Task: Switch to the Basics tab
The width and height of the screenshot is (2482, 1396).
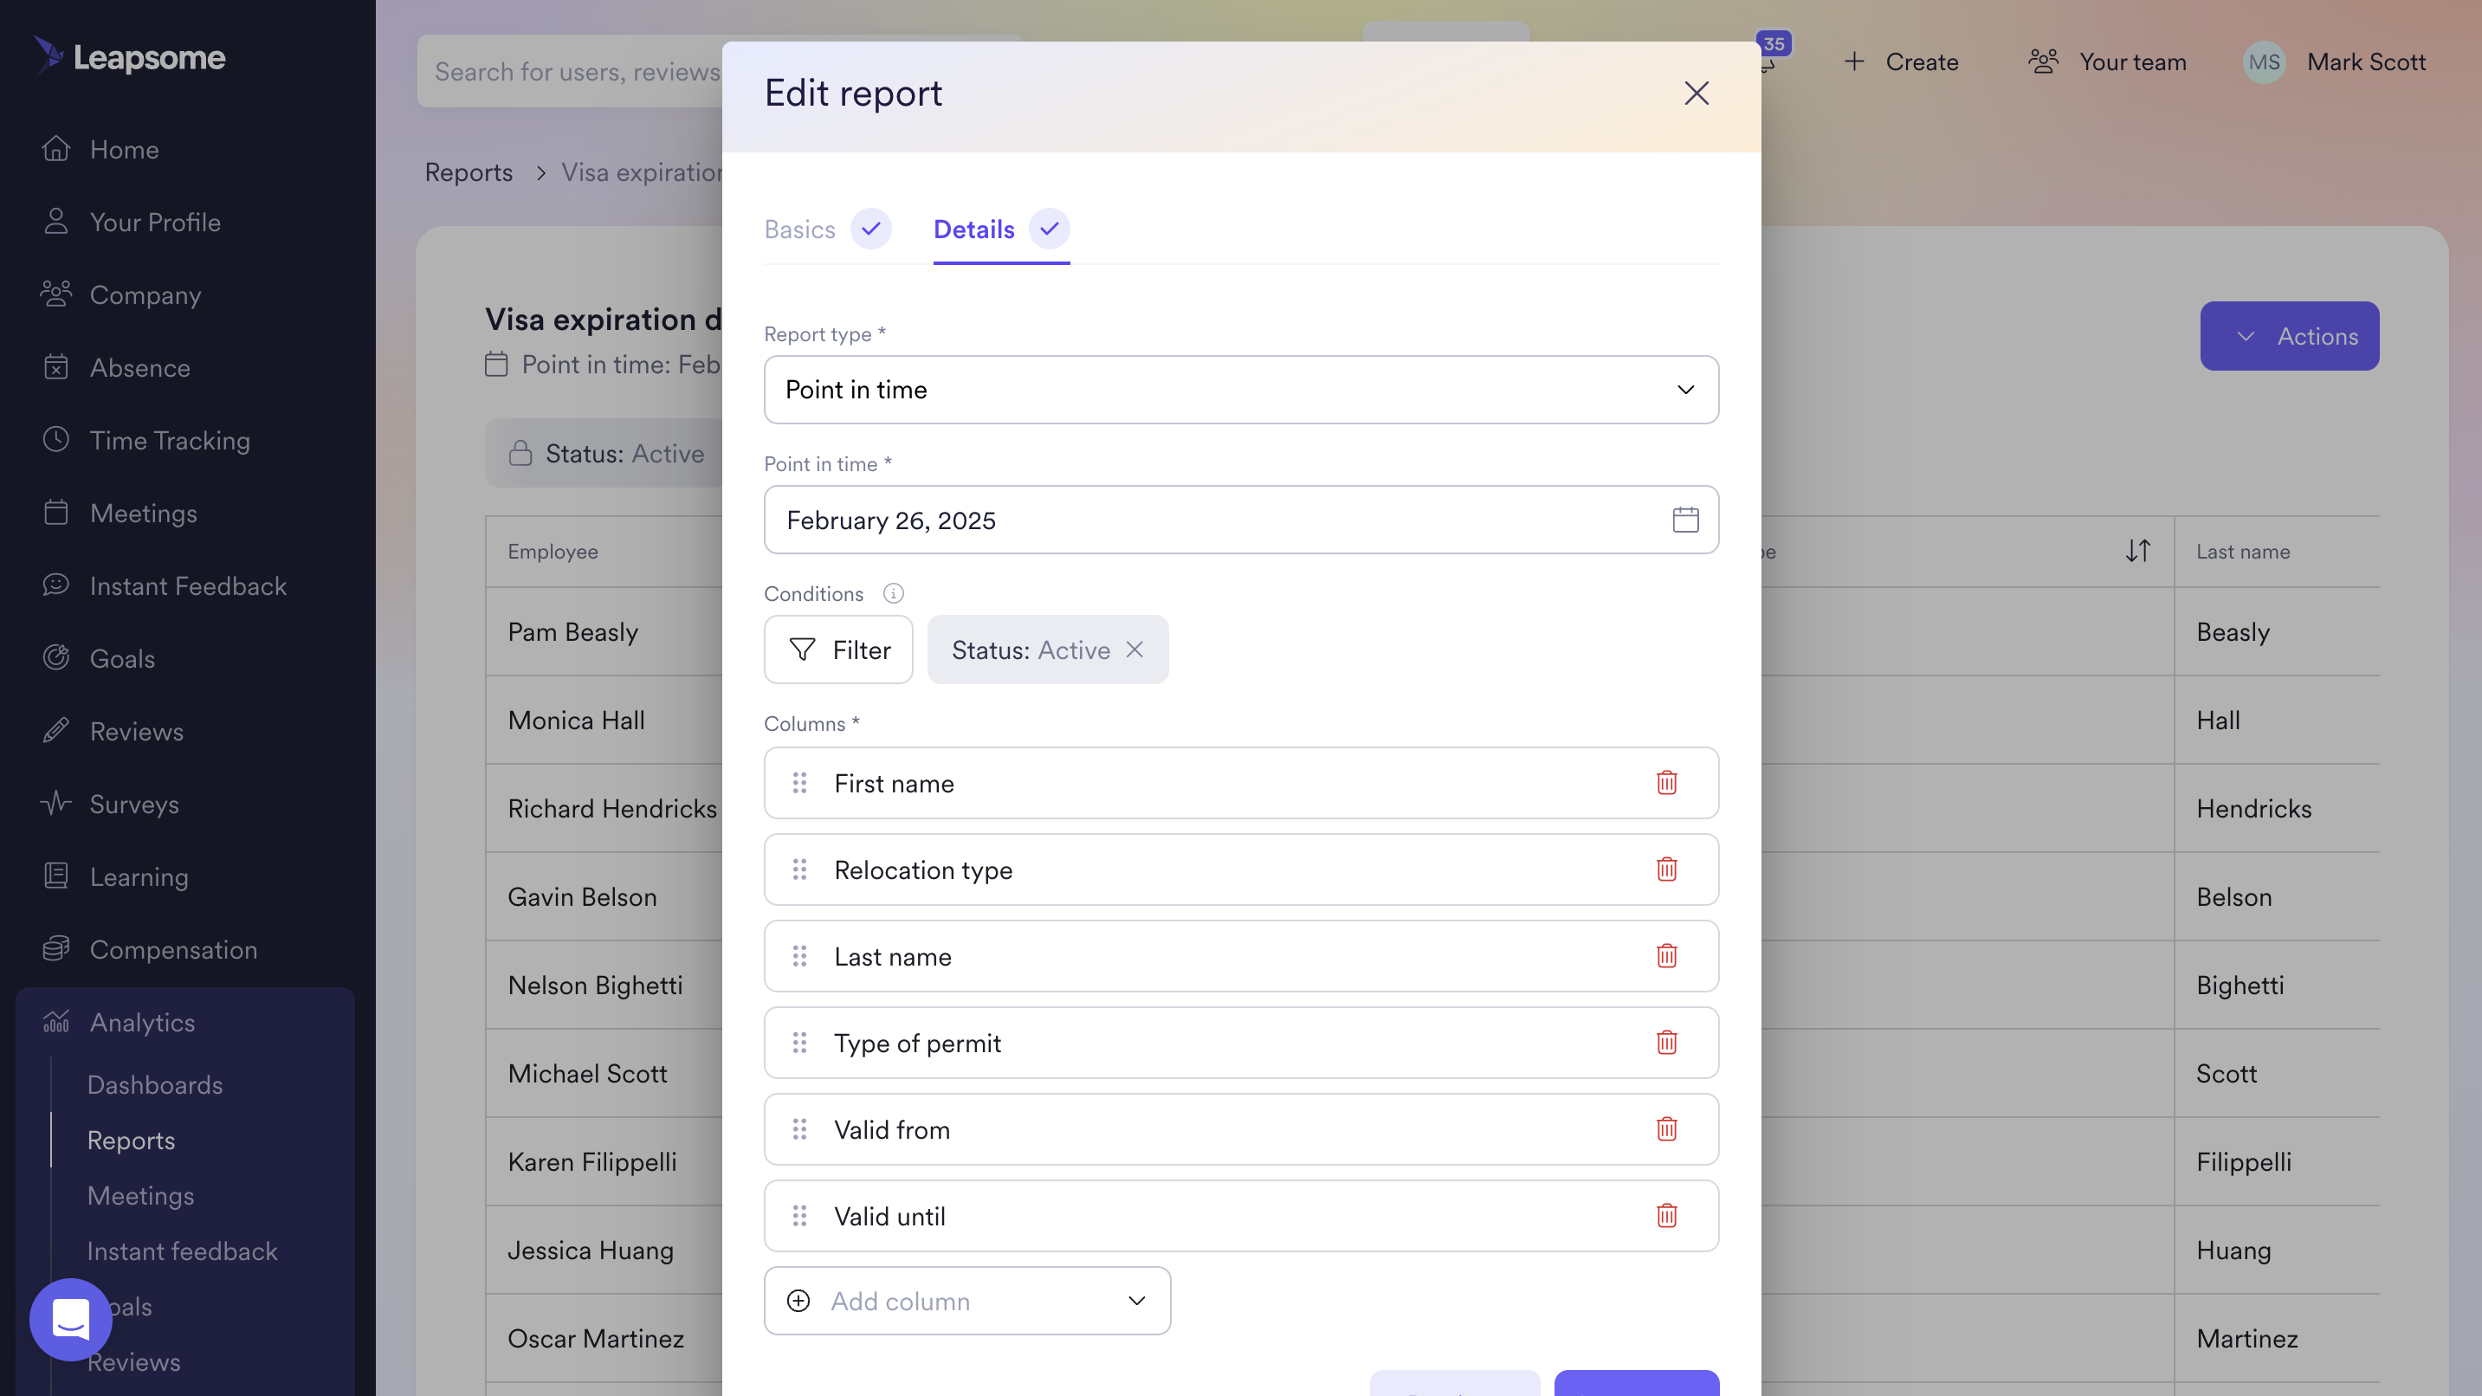Action: pos(799,229)
